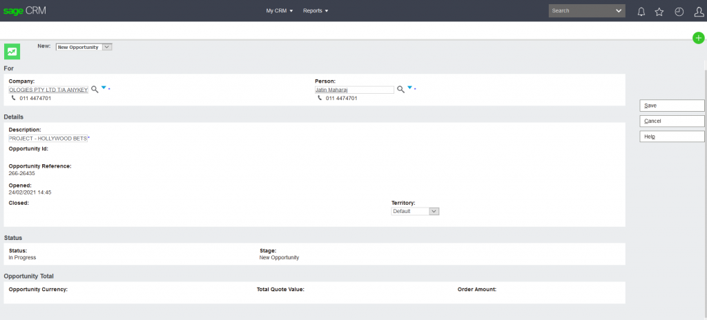Click the green plus quick-add button
Screen dimensions: 707x320
(699, 38)
